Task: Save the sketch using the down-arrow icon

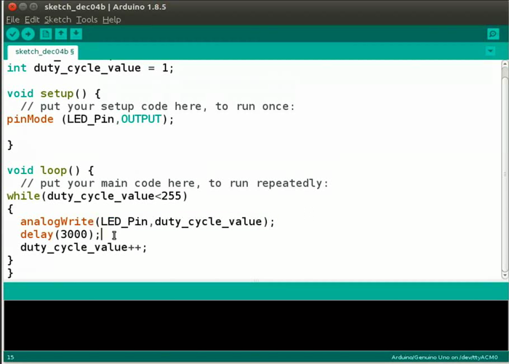Action: 76,34
